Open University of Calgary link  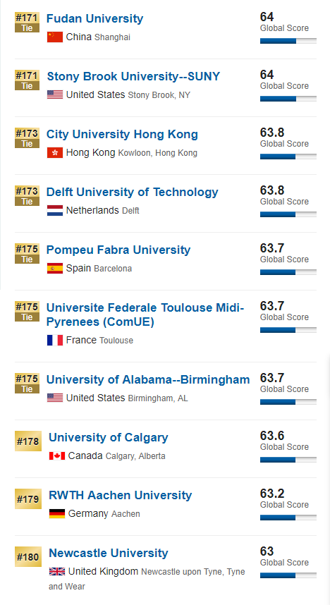(108, 438)
